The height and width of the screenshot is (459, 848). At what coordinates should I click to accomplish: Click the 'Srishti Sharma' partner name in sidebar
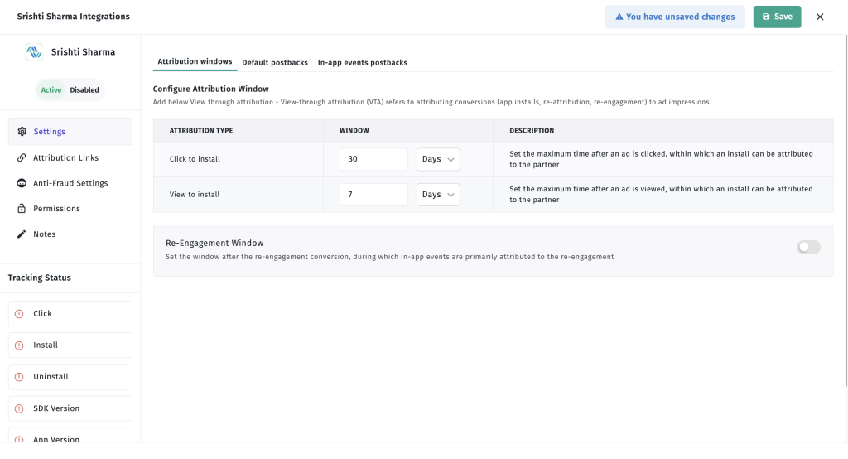(84, 52)
